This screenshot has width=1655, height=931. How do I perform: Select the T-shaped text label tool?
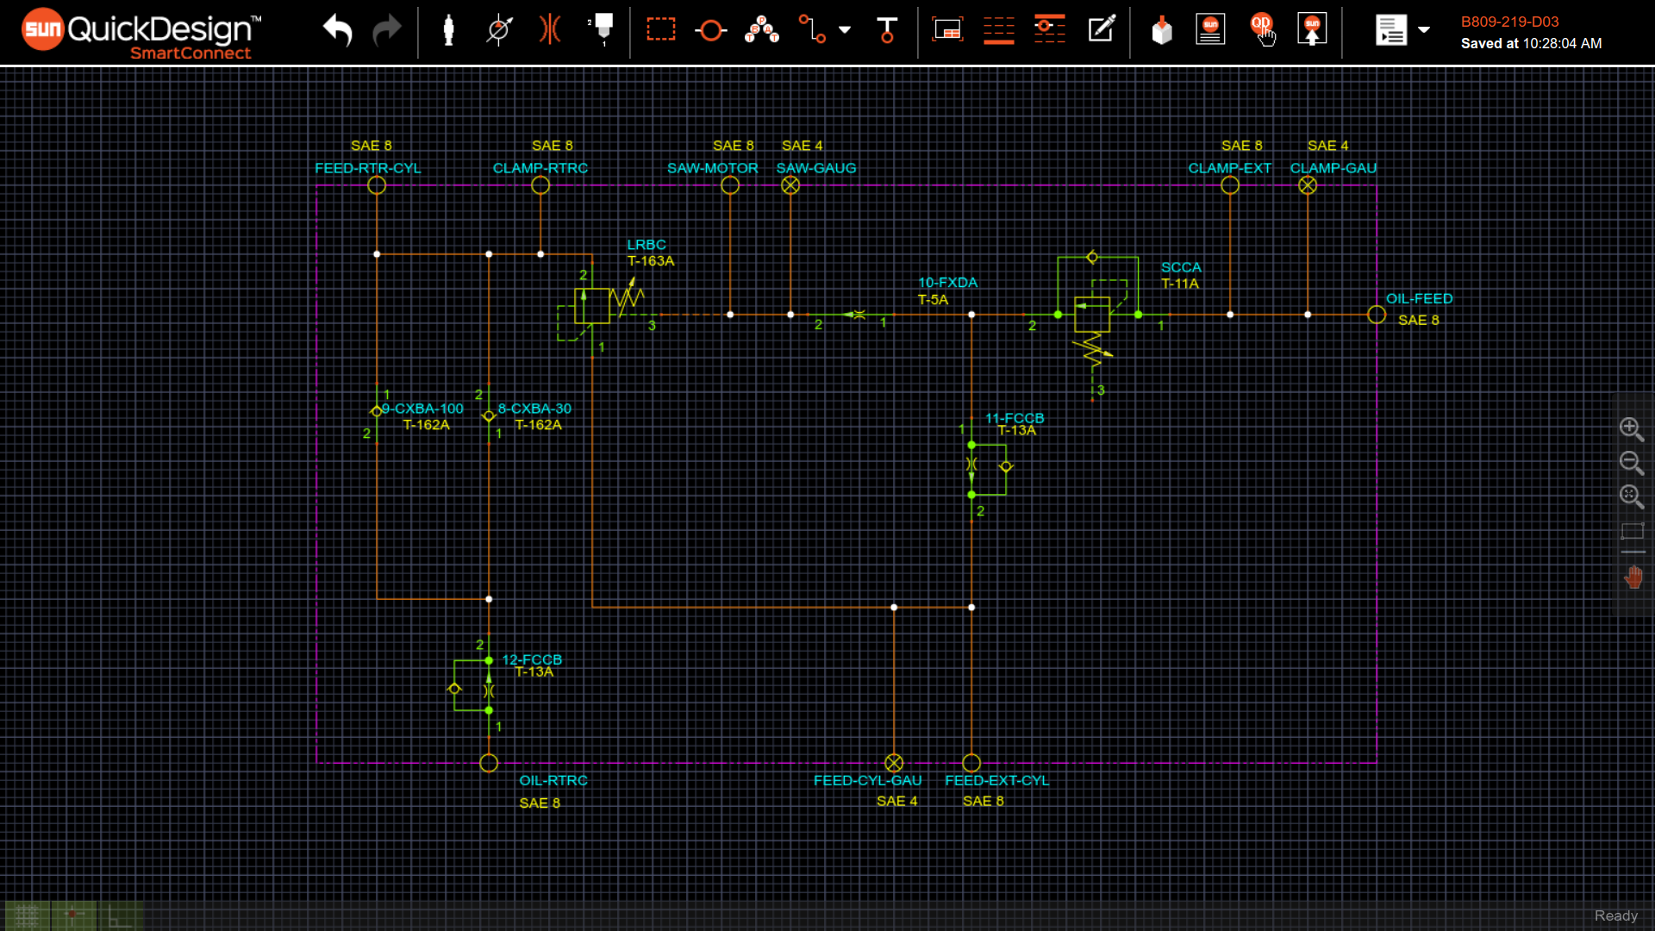pos(886,30)
